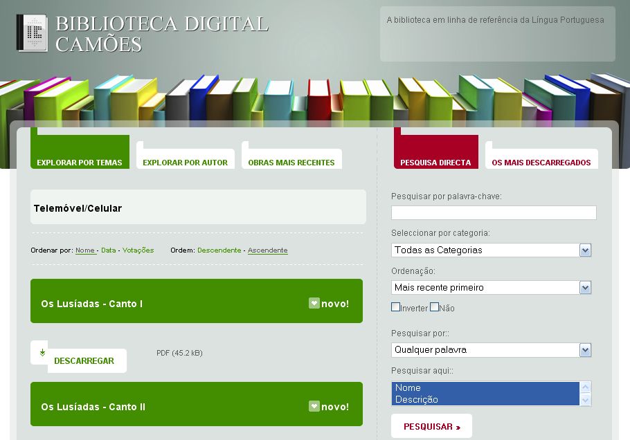
Task: Click the Biblioteca Digital Camões book logo
Action: pos(32,33)
